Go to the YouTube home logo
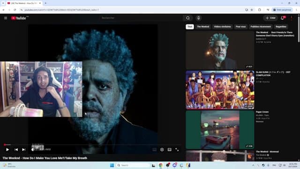 point(19,18)
